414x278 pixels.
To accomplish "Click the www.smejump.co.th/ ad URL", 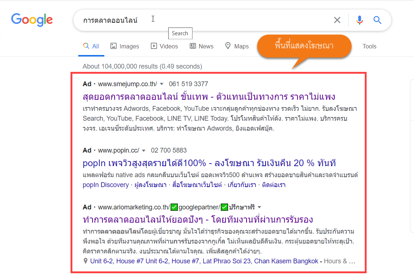I will 127,84.
